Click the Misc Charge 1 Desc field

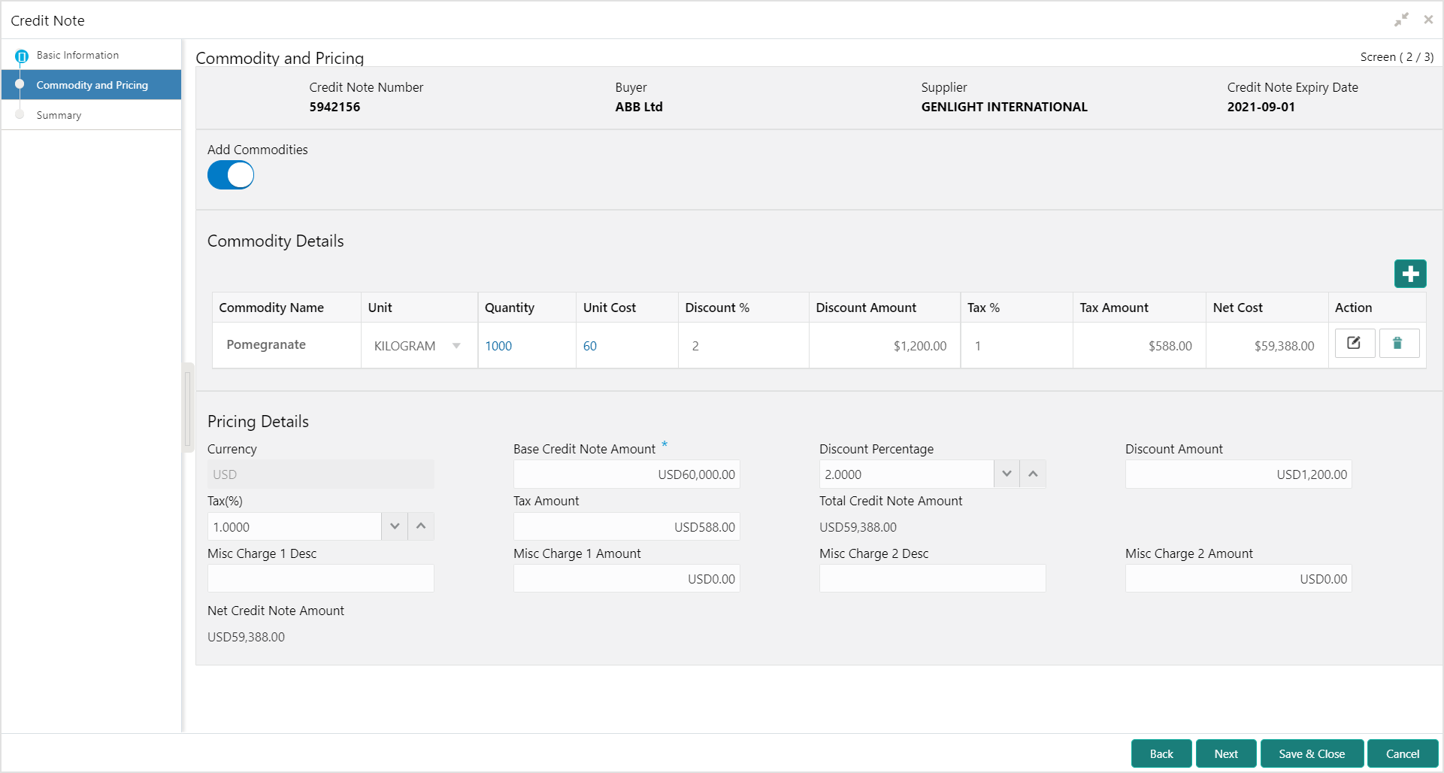click(x=321, y=578)
